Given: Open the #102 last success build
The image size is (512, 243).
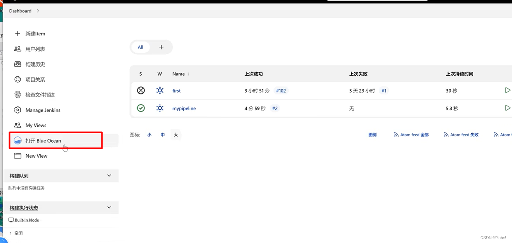Looking at the screenshot, I should pyautogui.click(x=280, y=91).
